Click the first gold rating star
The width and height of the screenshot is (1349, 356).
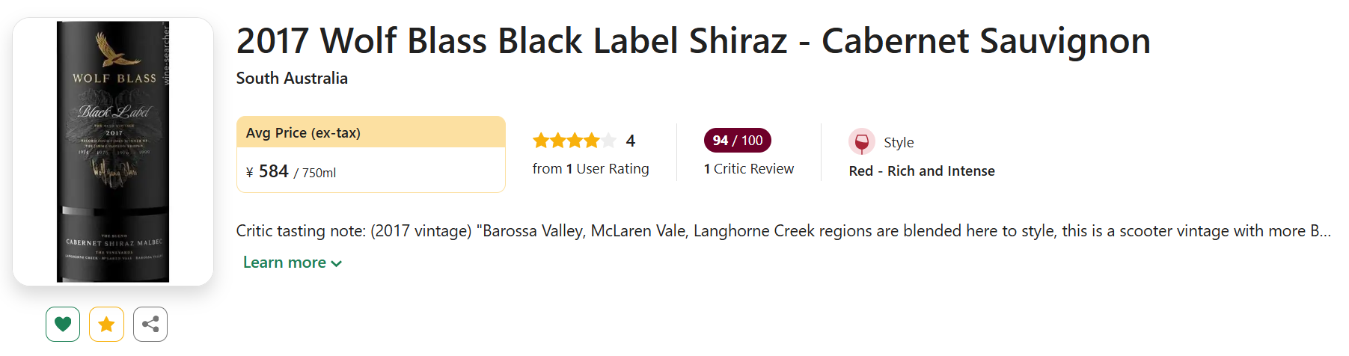click(x=541, y=141)
